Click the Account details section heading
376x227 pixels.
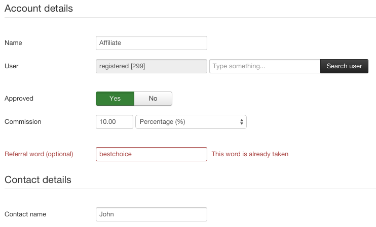pyautogui.click(x=39, y=9)
